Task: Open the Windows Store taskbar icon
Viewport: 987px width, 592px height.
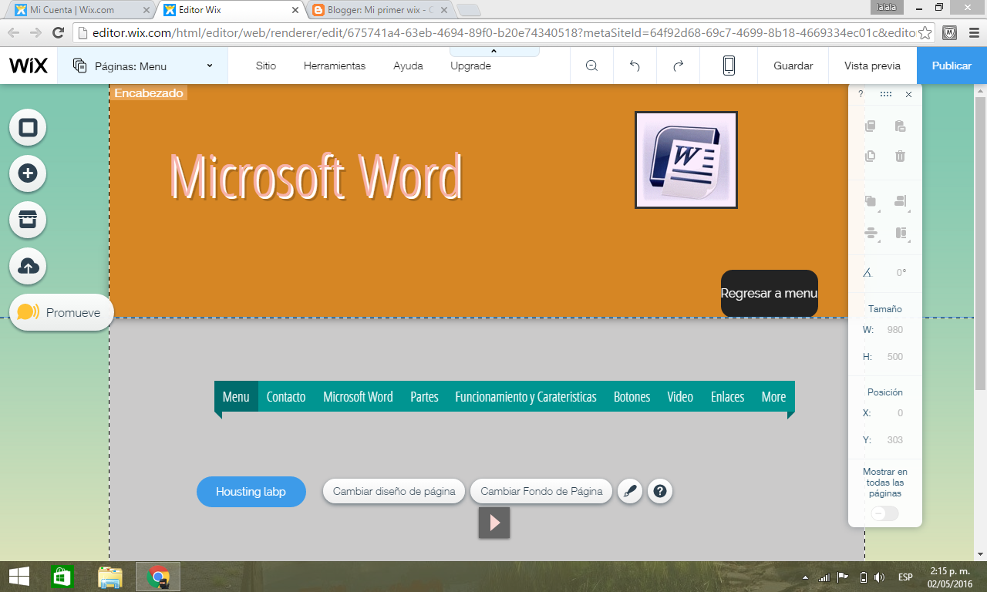Action: point(62,577)
